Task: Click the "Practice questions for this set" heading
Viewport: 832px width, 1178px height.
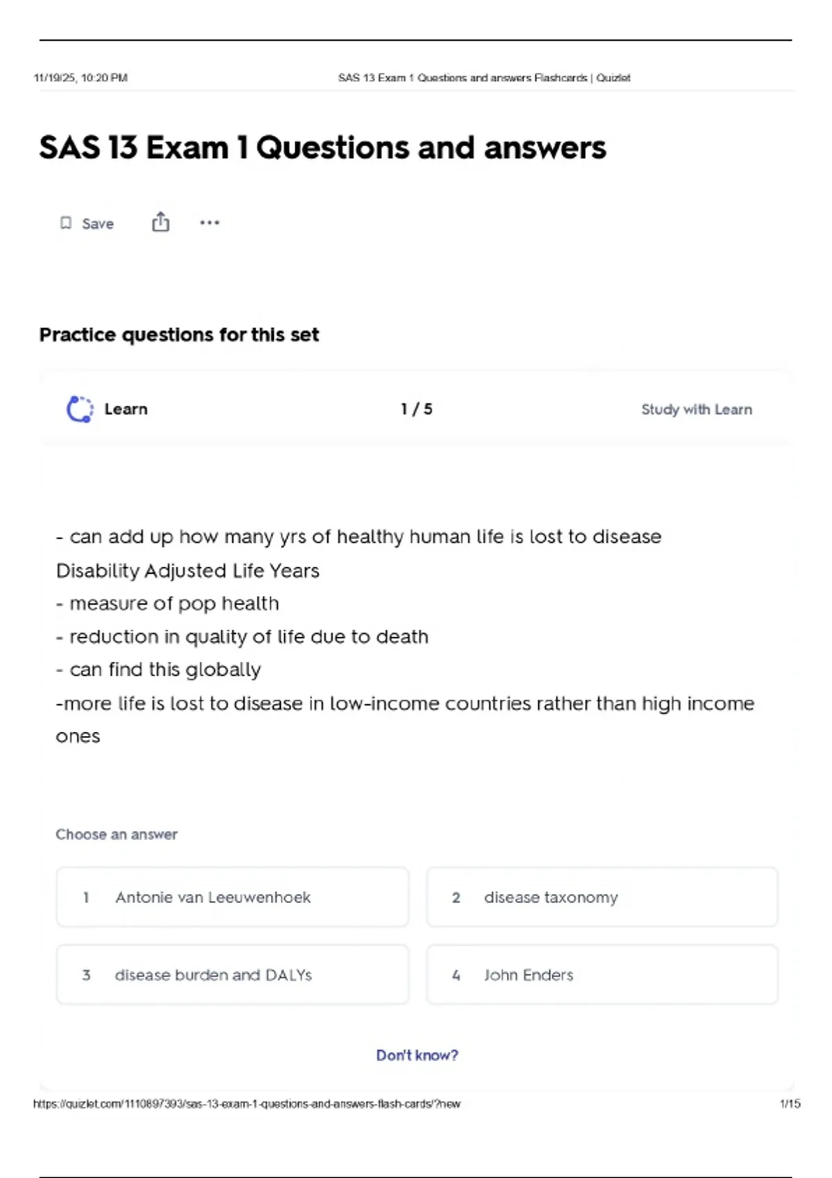Action: click(179, 335)
